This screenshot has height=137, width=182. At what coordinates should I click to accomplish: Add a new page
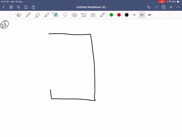tap(163, 7)
